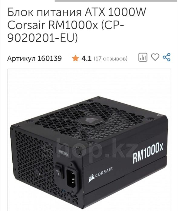Click the 4.1 rating score

coord(86,59)
